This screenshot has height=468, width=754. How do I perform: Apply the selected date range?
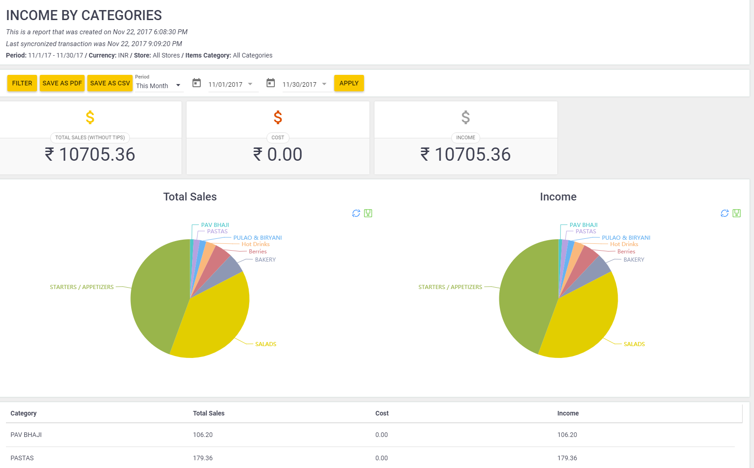coord(349,83)
